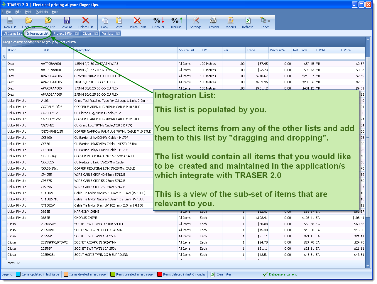Switch to Clipsal tab
377x284 pixels.
pos(87,33)
